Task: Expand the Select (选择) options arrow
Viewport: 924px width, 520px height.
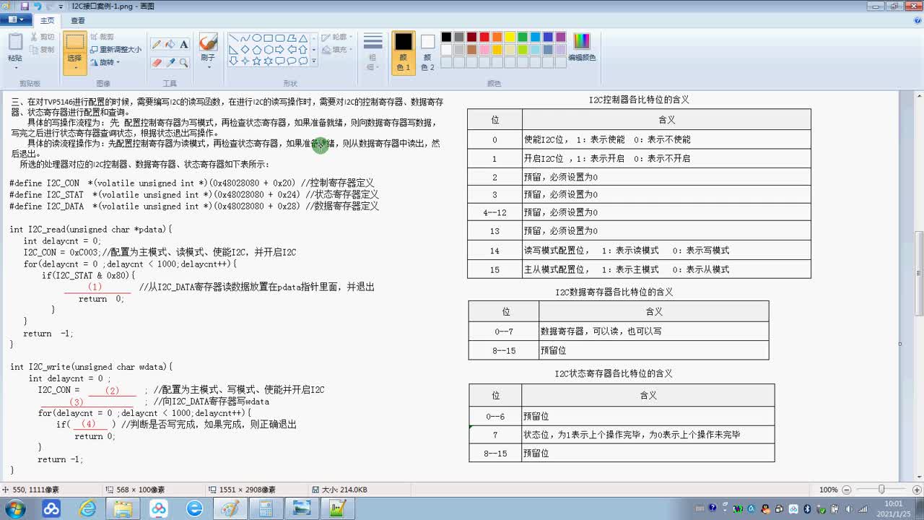Action: (74, 68)
